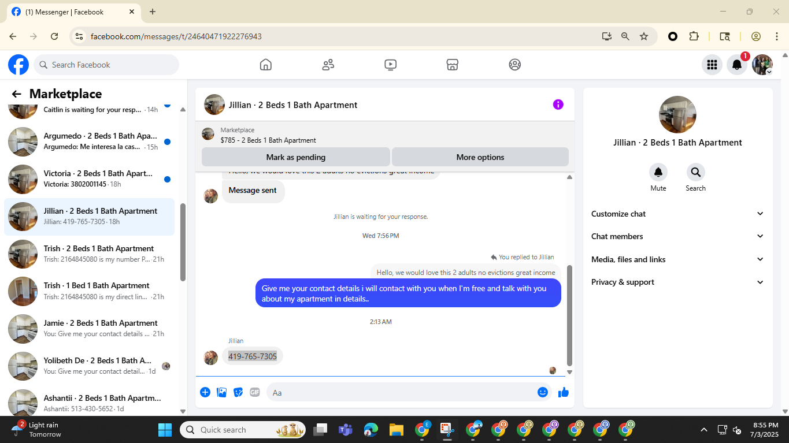Go back using the Marketplace back arrow
The height and width of the screenshot is (443, 789).
click(x=16, y=94)
